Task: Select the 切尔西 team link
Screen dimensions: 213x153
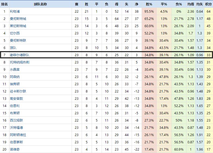Action: (15, 33)
